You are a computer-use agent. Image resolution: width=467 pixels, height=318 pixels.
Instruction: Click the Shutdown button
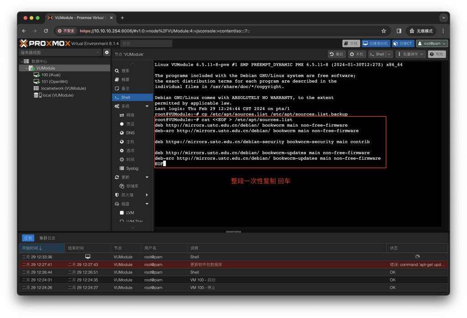pos(357,54)
